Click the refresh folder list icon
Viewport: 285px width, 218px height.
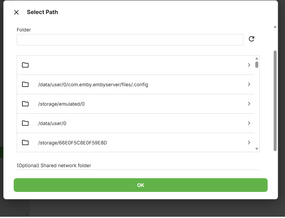tap(252, 39)
